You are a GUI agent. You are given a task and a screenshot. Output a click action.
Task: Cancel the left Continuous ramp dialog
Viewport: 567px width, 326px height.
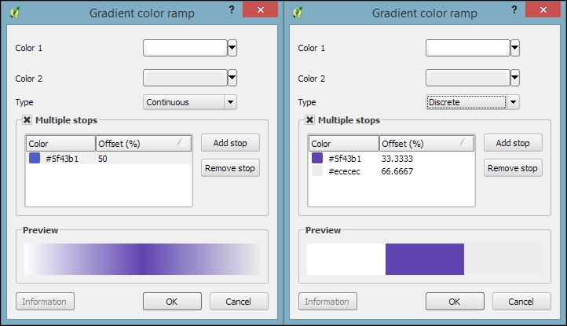coord(239,302)
